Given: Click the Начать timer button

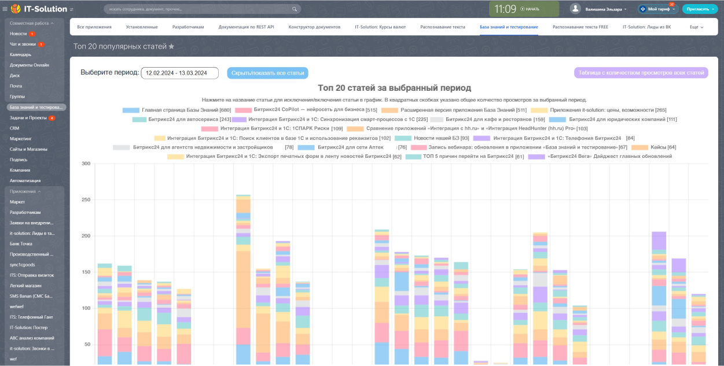Looking at the screenshot, I should [530, 9].
